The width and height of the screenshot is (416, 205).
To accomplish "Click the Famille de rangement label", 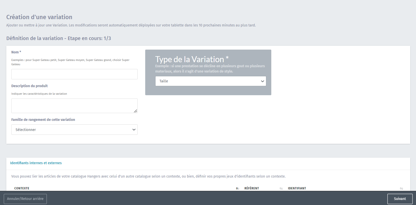I will [x=43, y=120].
